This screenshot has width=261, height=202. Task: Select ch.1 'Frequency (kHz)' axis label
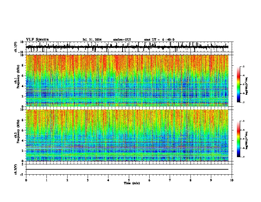pyautogui.click(x=18, y=77)
